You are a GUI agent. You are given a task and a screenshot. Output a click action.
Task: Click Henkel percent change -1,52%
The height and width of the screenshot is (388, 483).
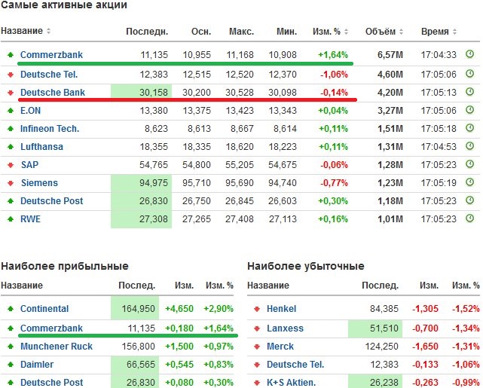466,309
